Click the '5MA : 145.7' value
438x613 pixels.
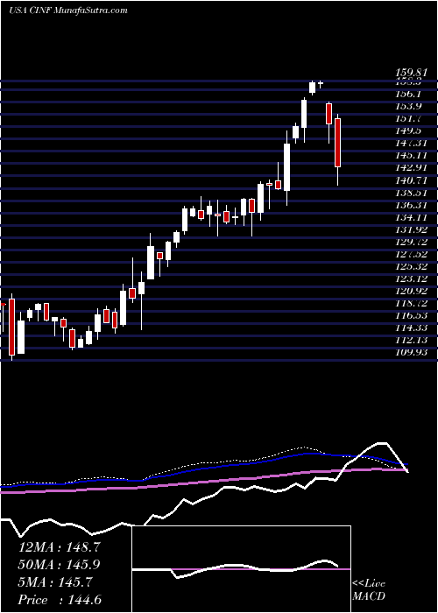[55, 582]
